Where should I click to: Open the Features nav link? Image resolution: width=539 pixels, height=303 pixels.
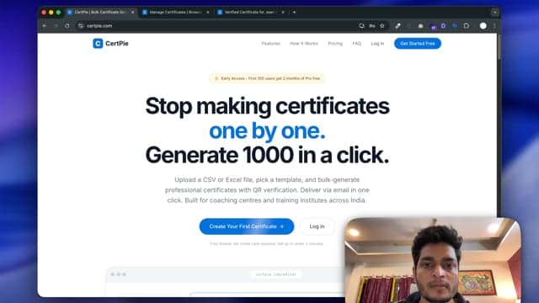click(270, 44)
